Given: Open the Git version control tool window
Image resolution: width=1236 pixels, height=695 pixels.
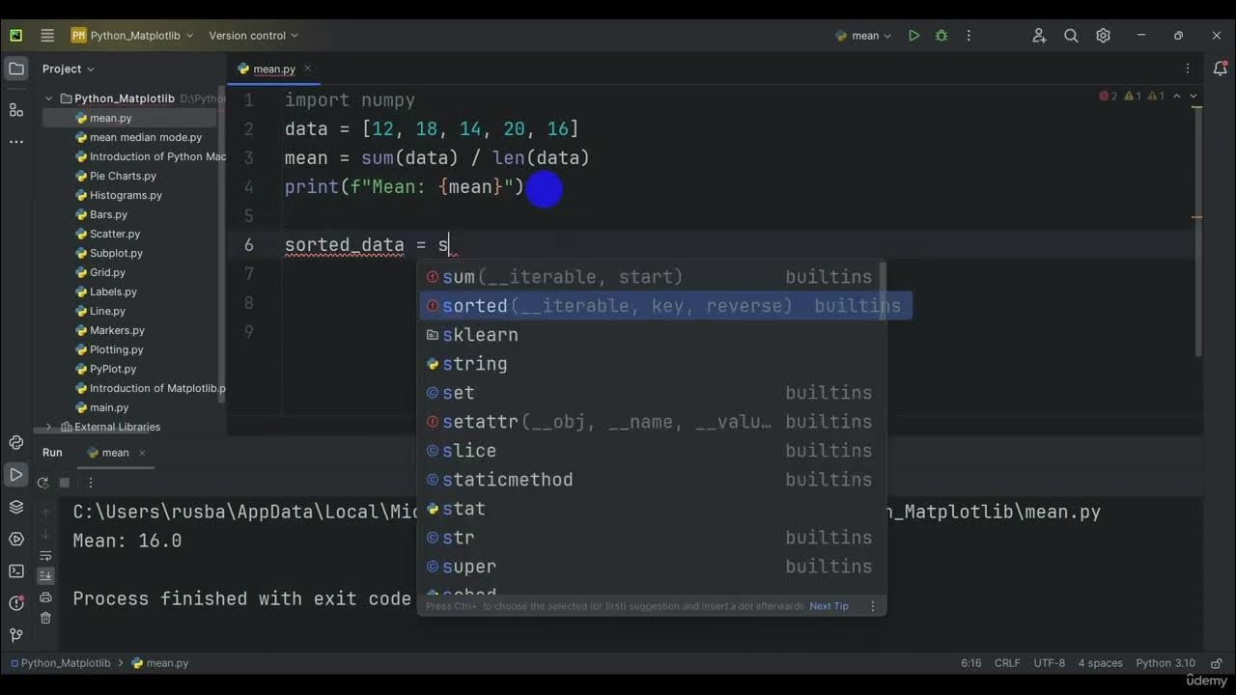Looking at the screenshot, I should pyautogui.click(x=16, y=635).
